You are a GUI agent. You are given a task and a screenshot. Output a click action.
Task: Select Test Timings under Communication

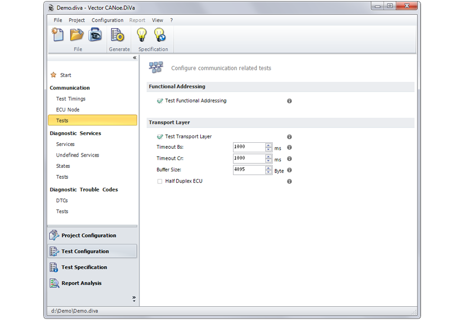[x=71, y=99]
